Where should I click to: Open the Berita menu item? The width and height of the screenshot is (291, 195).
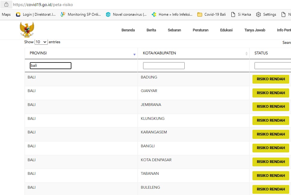[151, 30]
